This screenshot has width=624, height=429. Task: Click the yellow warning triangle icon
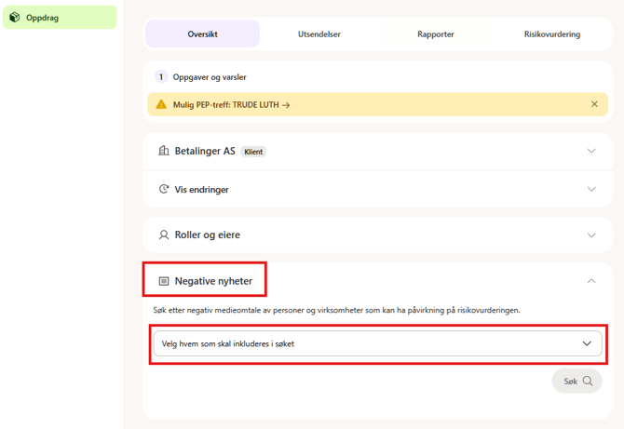161,104
